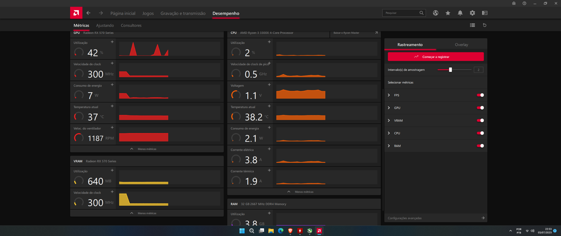Switch metrics to list view icon
The image size is (561, 236).
click(x=472, y=25)
